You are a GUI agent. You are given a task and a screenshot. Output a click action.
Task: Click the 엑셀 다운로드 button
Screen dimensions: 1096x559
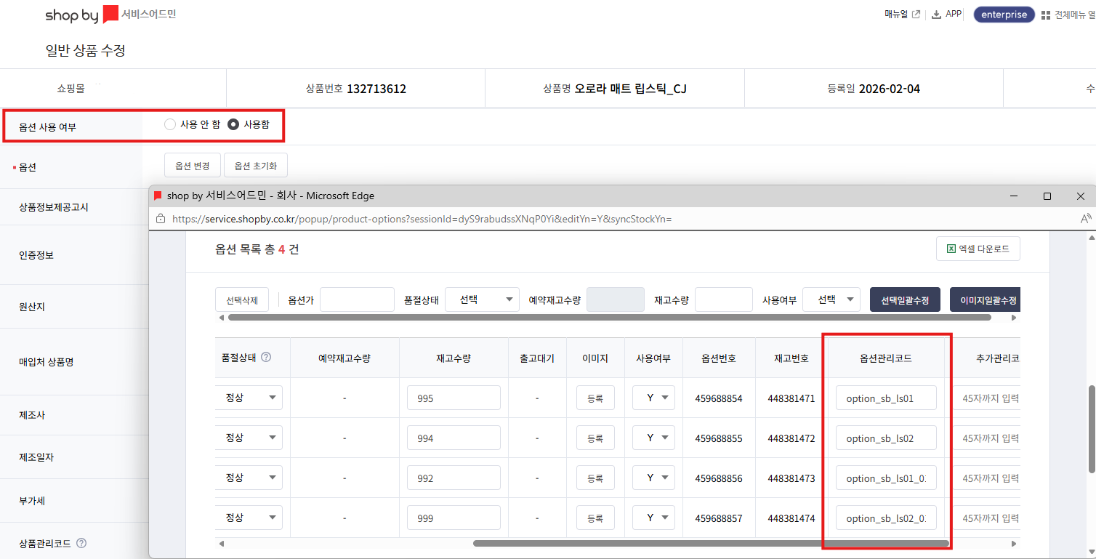click(978, 249)
